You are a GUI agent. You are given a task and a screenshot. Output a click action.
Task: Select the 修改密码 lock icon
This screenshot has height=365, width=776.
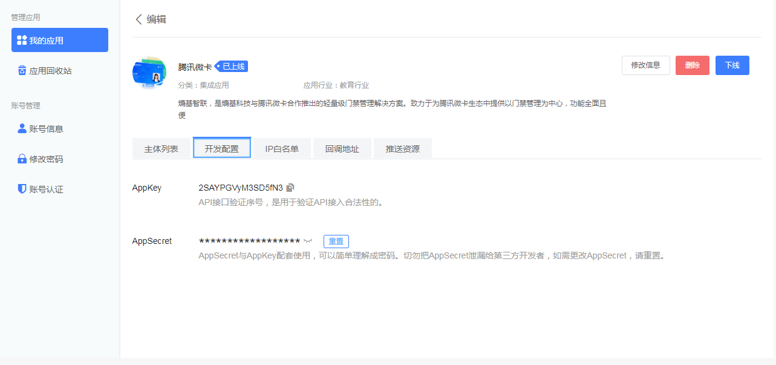22,159
